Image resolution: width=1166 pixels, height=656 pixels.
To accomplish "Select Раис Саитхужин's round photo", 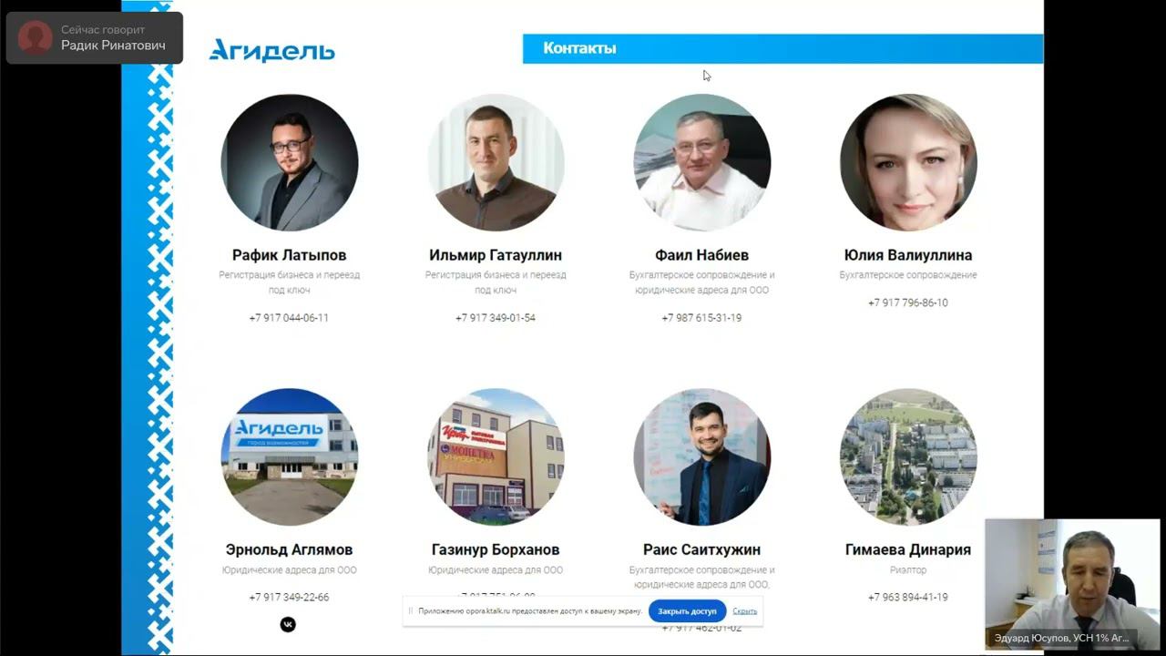I will point(702,456).
